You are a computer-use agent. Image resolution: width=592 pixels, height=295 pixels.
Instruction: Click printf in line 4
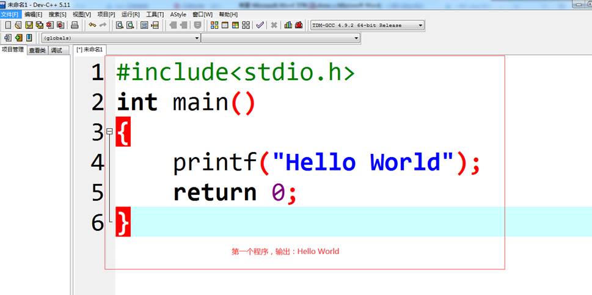216,162
